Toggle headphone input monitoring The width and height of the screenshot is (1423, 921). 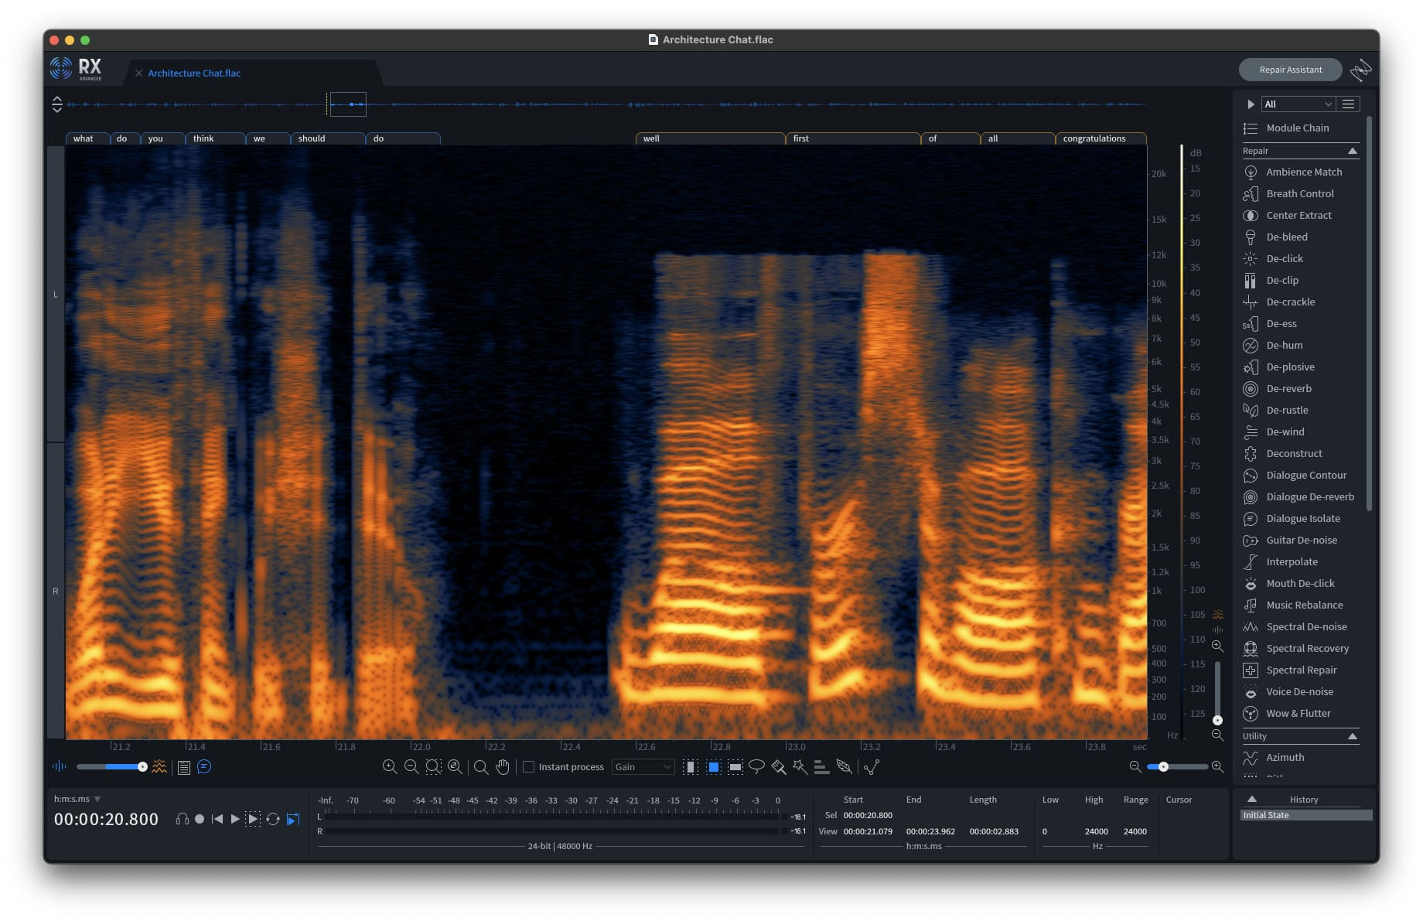(182, 819)
